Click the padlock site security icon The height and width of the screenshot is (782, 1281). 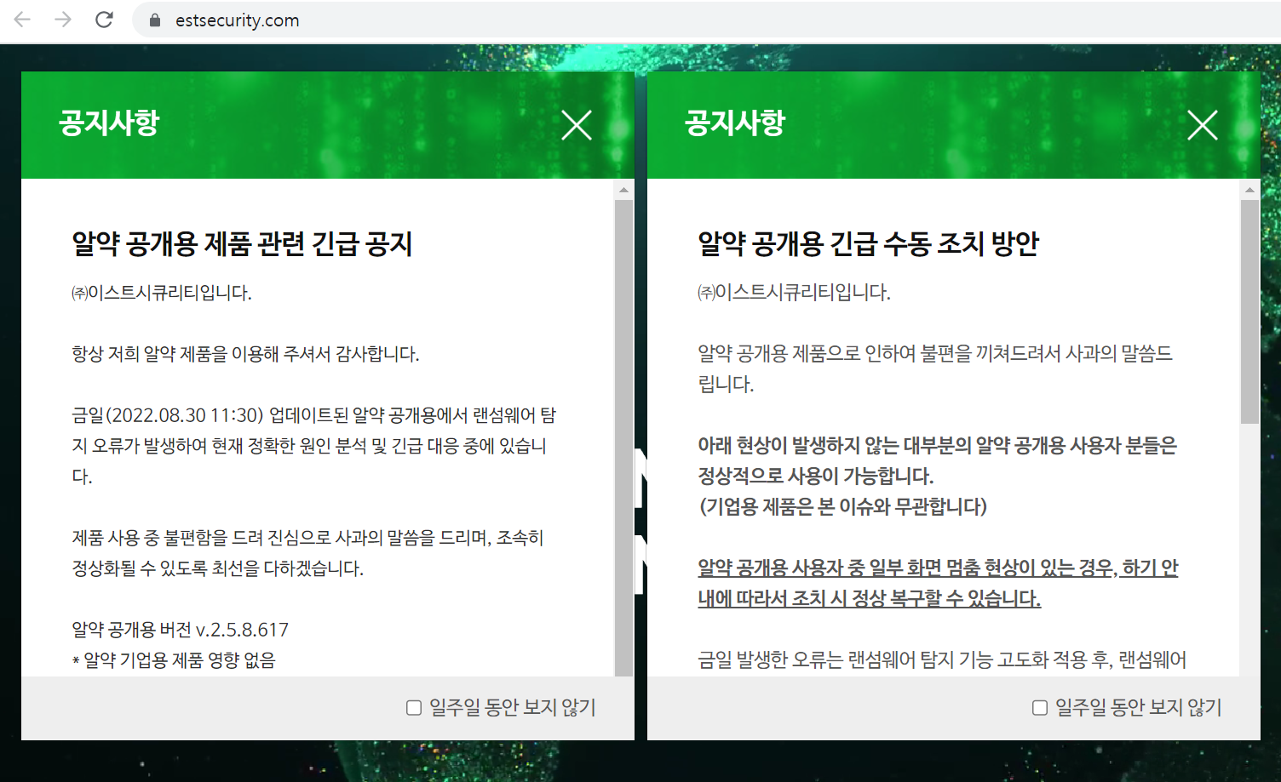(155, 20)
